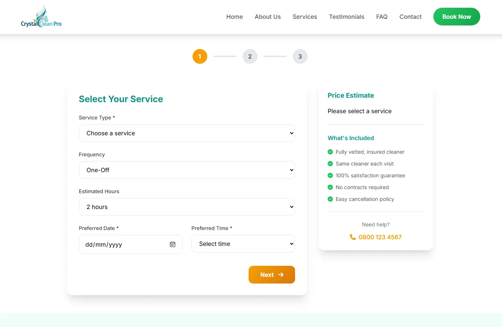
Task: Click the green checkmark beside 'Fully vetted, insured cleaner'
Action: coord(330,152)
